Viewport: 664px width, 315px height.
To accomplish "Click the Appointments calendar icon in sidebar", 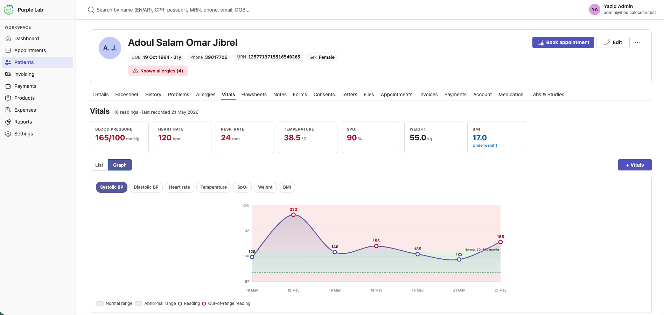I will [8, 50].
